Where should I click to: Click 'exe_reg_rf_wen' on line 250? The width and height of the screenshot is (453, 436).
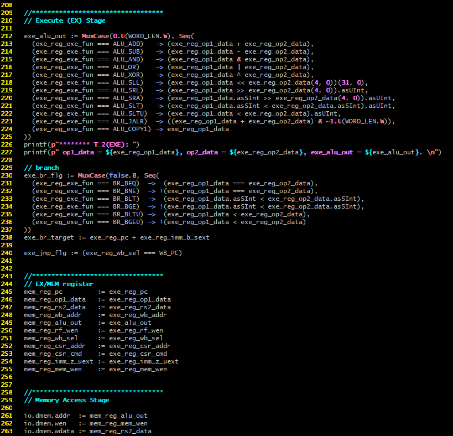pyautogui.click(x=136, y=330)
